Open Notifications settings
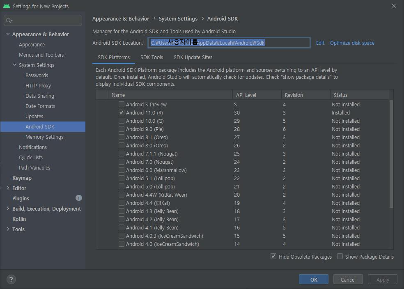The image size is (404, 289). [33, 147]
